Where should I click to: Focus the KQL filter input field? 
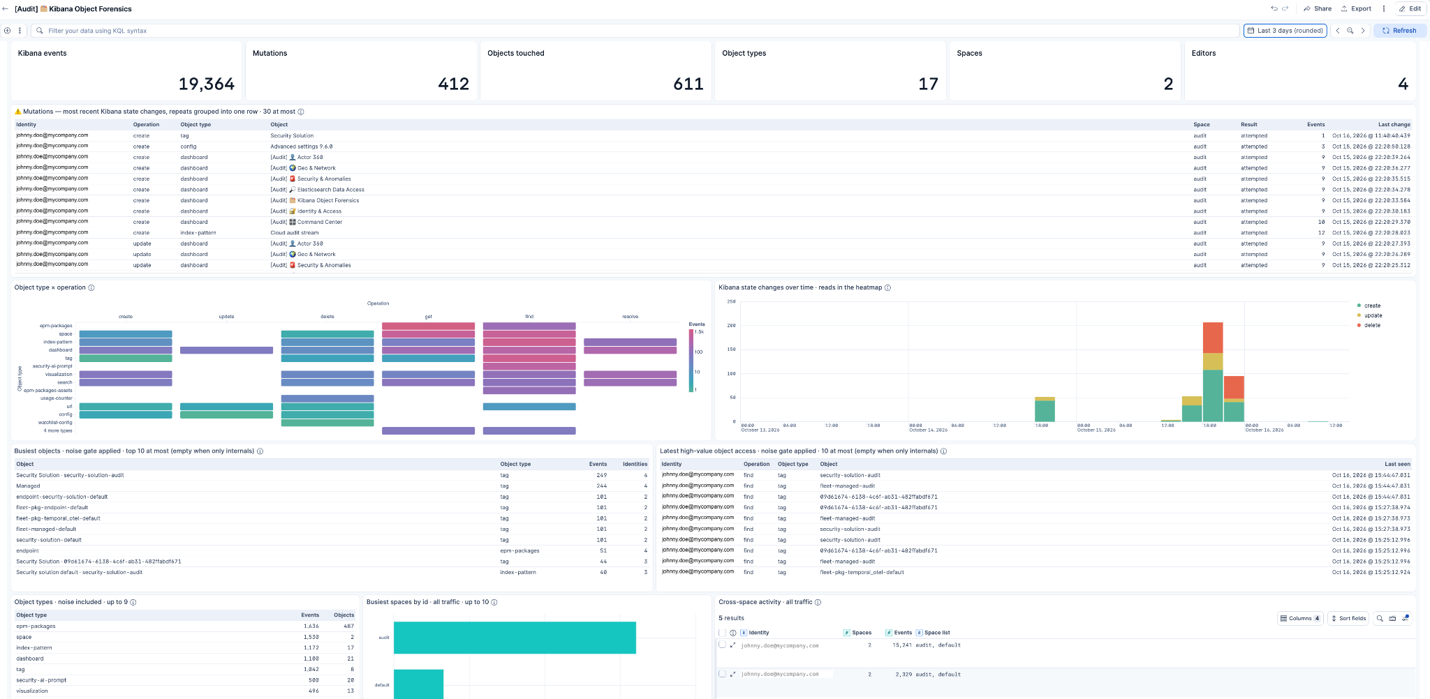(635, 31)
